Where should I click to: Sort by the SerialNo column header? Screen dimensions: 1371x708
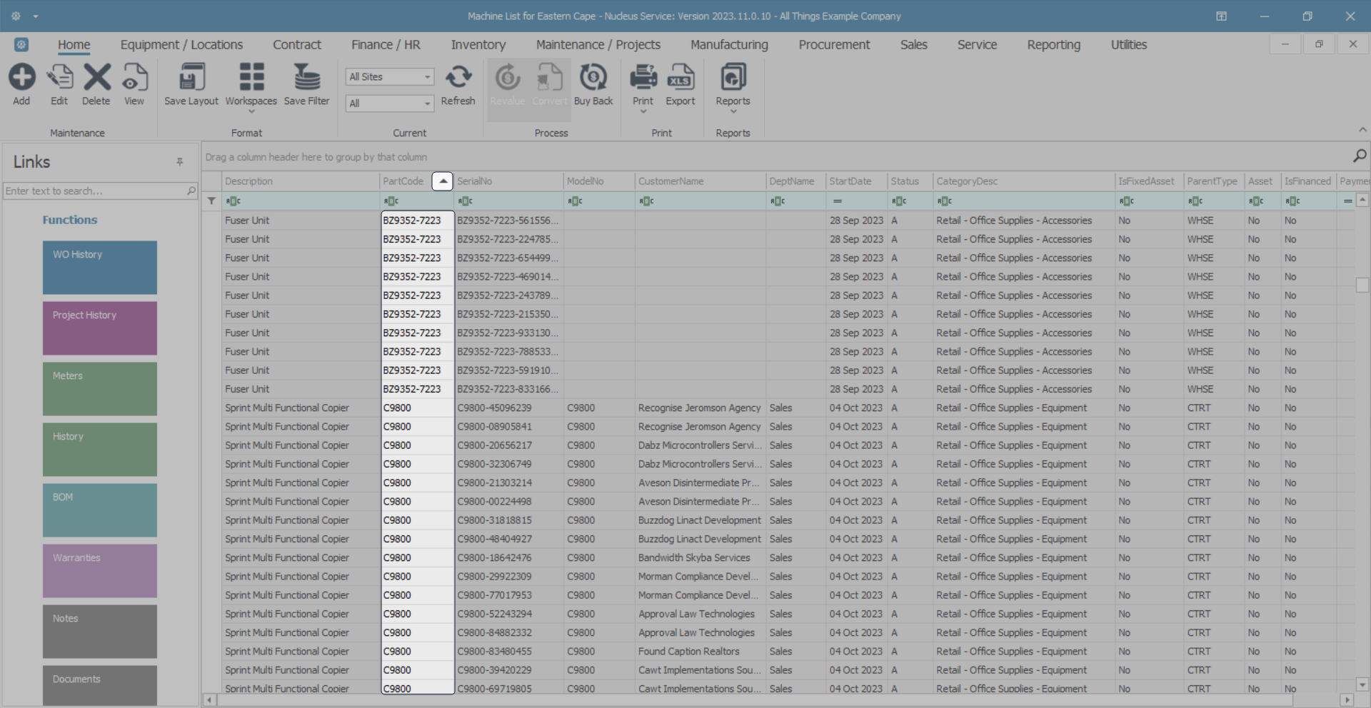[508, 181]
